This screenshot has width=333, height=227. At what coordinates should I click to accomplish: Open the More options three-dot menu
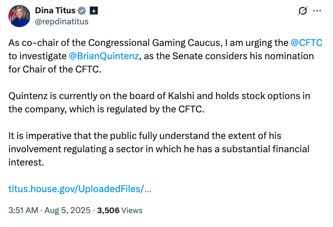pos(317,11)
